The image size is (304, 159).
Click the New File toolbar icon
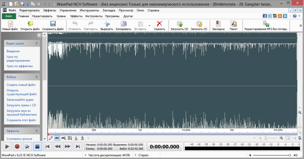pos(10,24)
